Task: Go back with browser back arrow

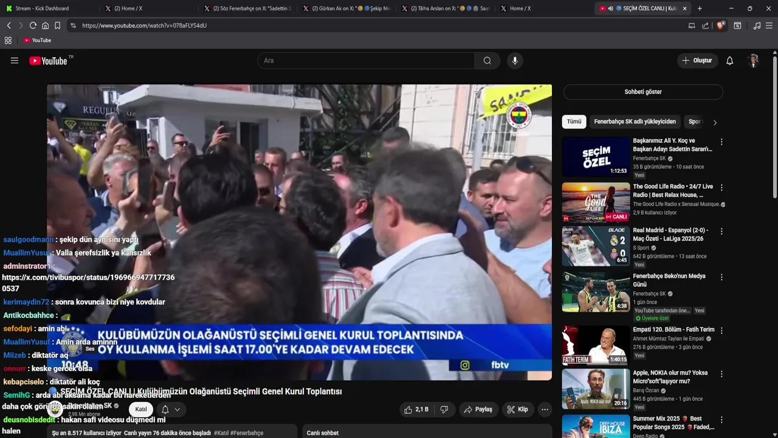Action: [x=9, y=26]
